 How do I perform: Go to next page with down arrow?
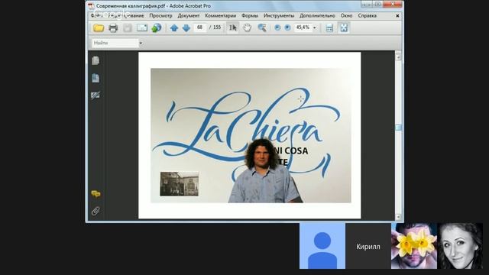point(186,27)
